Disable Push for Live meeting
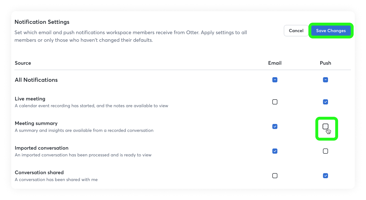This screenshot has width=366, height=200. [325, 102]
